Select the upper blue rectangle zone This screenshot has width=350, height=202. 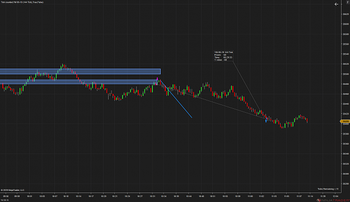80,71
